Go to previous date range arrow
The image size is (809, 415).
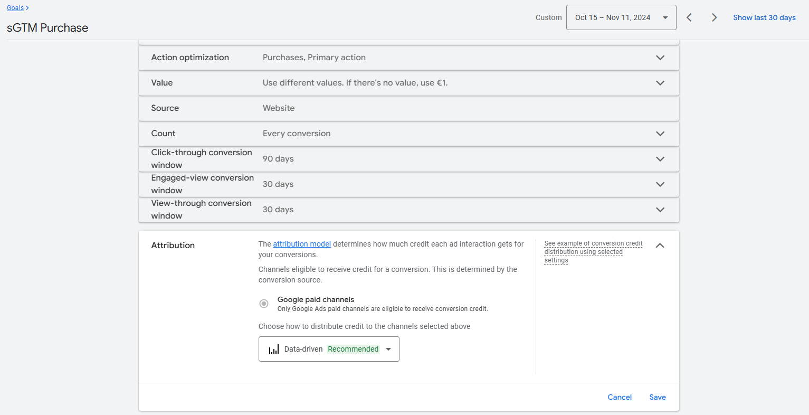click(x=689, y=17)
